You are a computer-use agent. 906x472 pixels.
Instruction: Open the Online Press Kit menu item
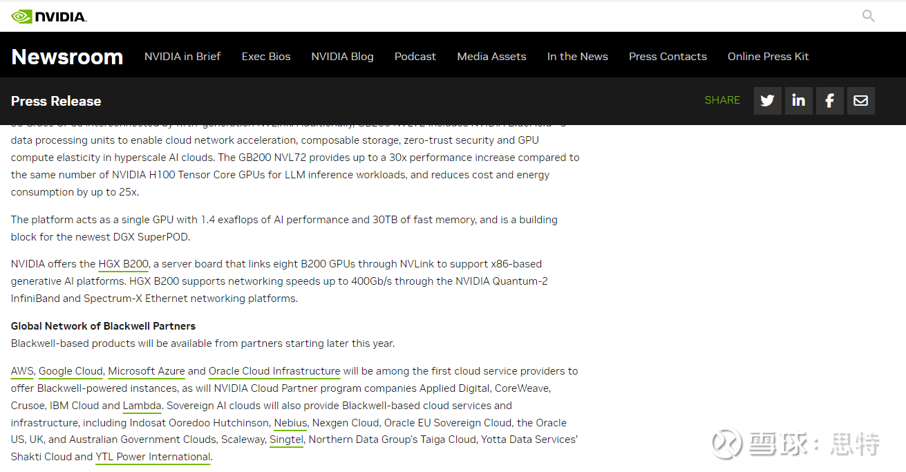(768, 57)
